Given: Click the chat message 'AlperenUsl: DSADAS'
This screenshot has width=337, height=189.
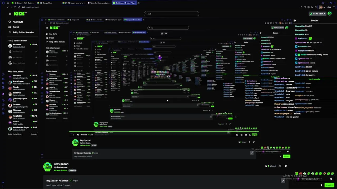Looking at the screenshot, I should click(303, 26).
